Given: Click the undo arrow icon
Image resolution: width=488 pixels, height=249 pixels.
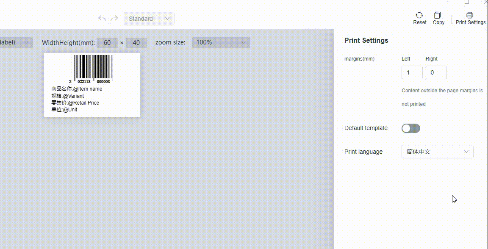Looking at the screenshot, I should pos(102,18).
